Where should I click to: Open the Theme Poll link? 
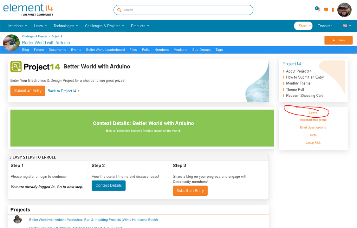point(295,89)
